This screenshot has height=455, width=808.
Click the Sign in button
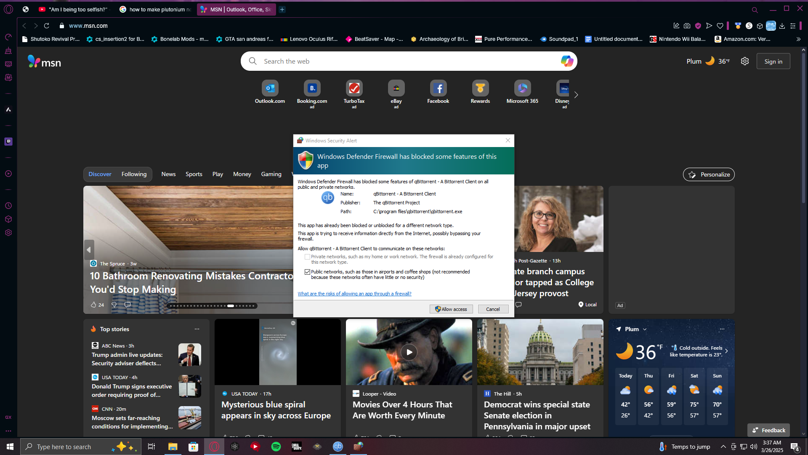pos(773,62)
